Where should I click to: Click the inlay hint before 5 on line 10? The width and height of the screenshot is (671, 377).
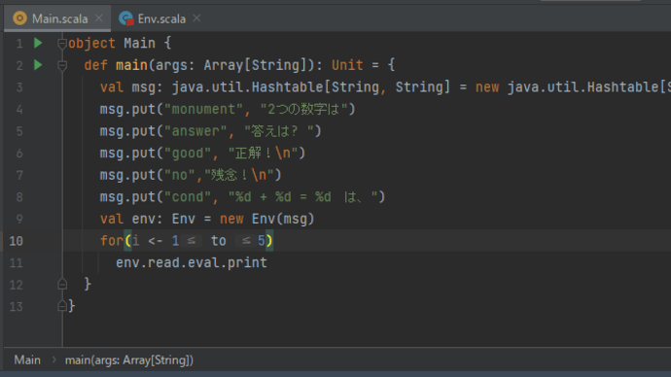pos(246,241)
